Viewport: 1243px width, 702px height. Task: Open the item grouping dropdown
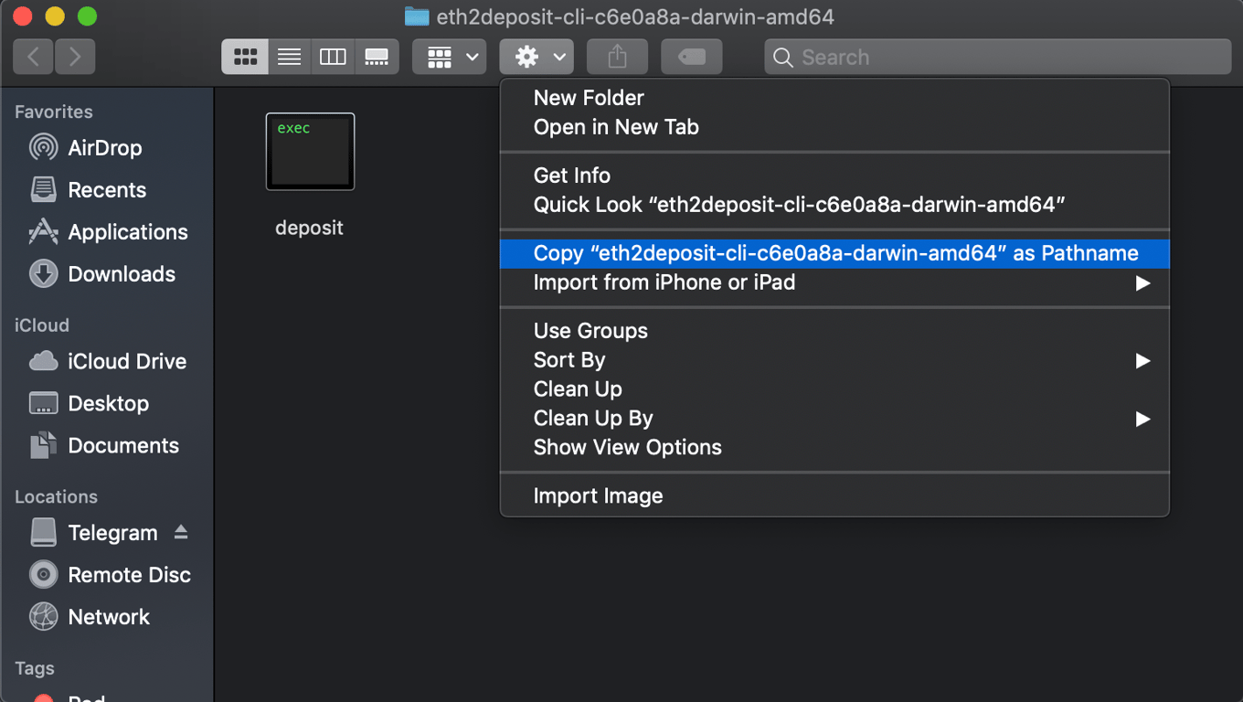click(x=449, y=57)
